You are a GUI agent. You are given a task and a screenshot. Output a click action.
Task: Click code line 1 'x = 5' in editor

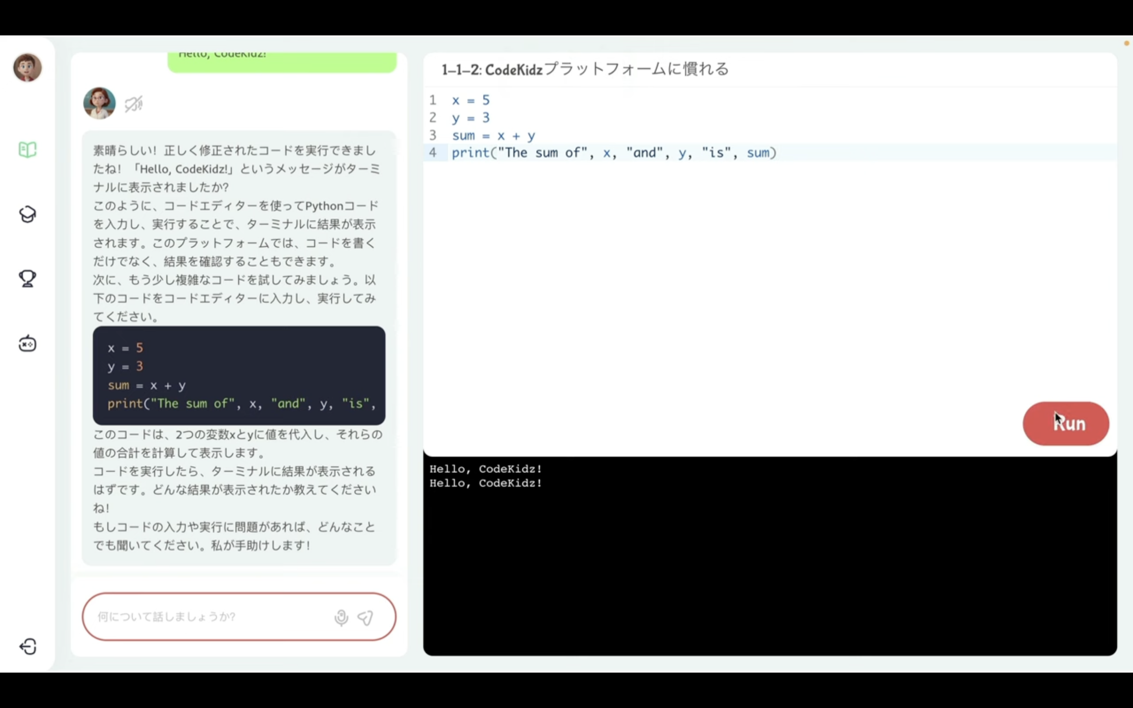click(x=471, y=100)
